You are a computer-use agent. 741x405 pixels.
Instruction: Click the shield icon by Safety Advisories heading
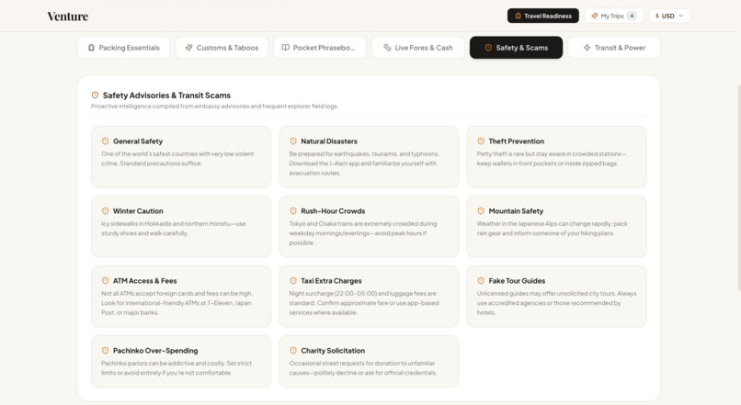95,96
